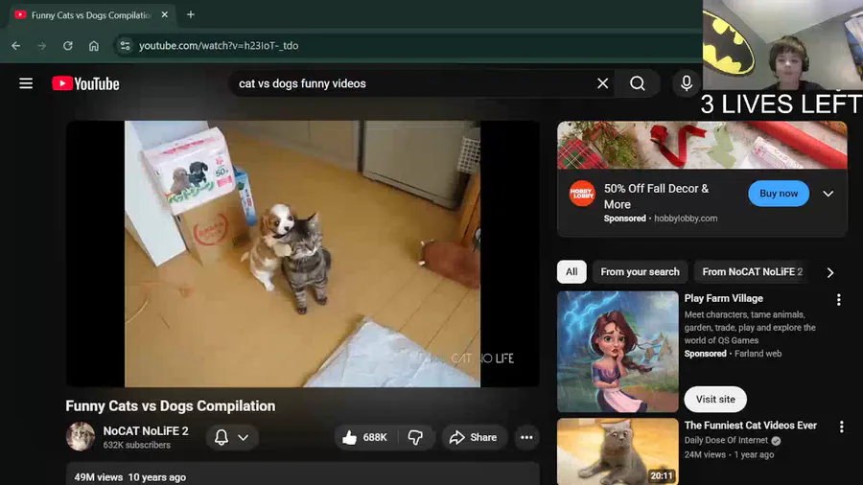Go back with the browser back arrow
This screenshot has height=485, width=863.
point(16,46)
